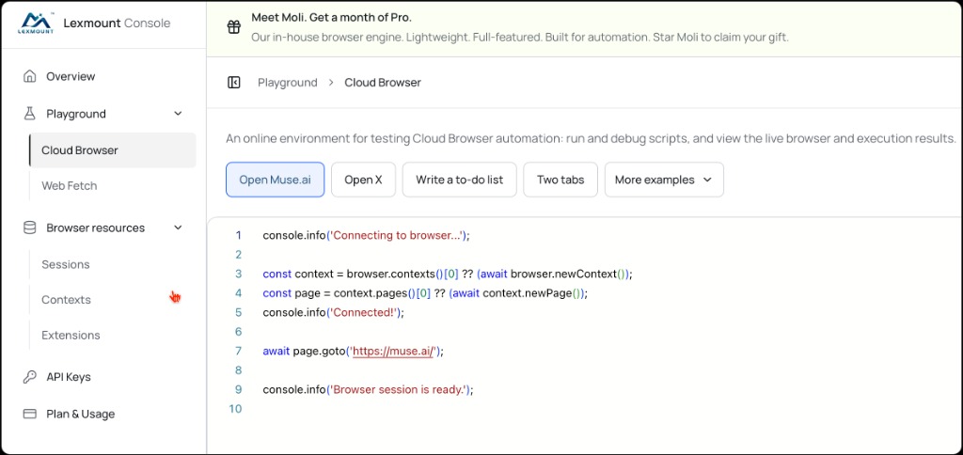Click the Lexmount logo icon
This screenshot has width=963, height=455.
point(36,23)
